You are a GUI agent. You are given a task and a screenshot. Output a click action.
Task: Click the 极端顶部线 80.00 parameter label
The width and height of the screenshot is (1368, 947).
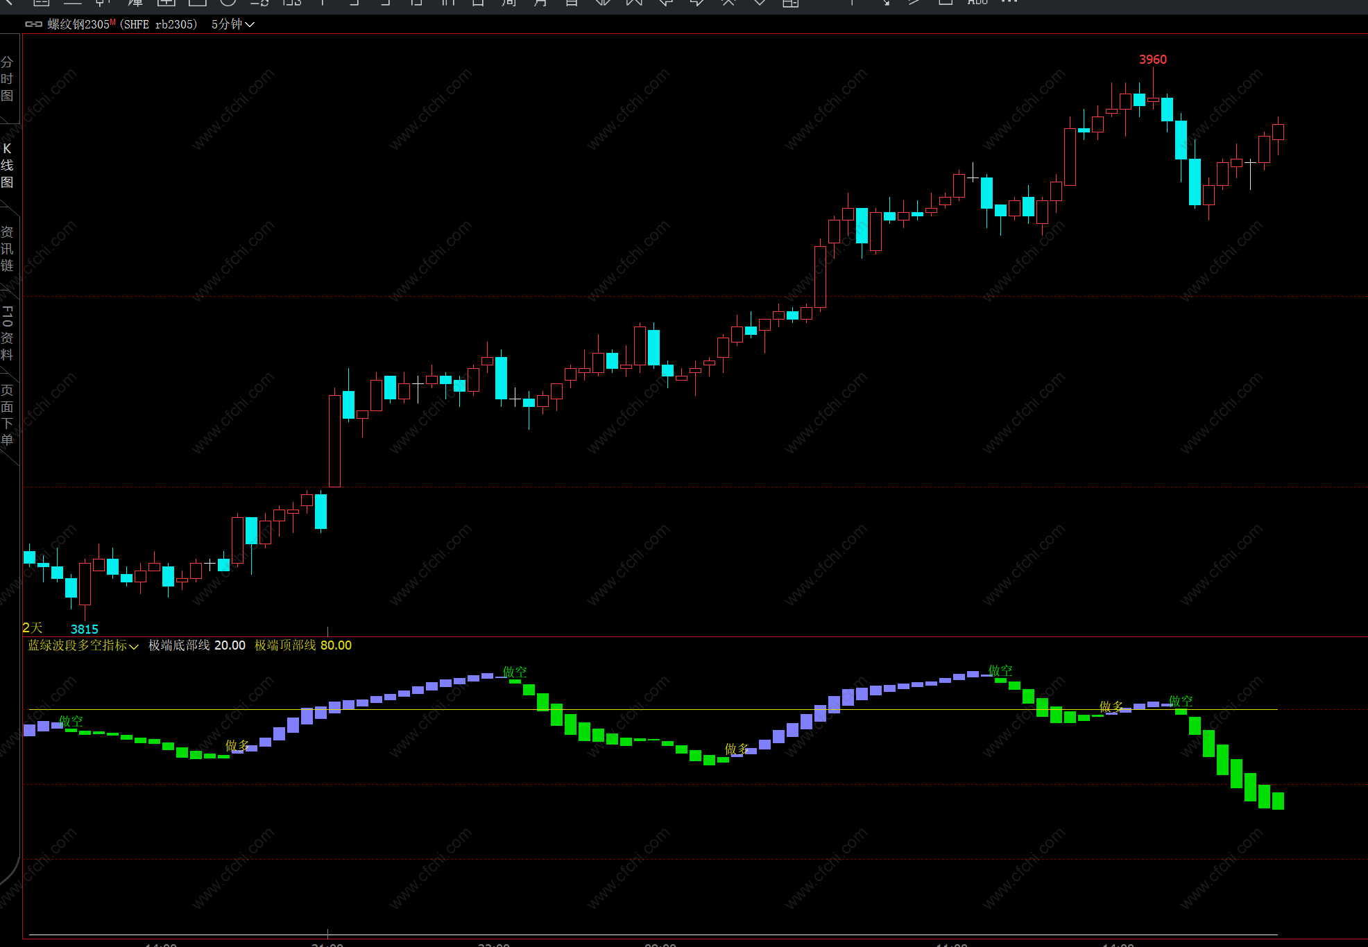pyautogui.click(x=302, y=645)
